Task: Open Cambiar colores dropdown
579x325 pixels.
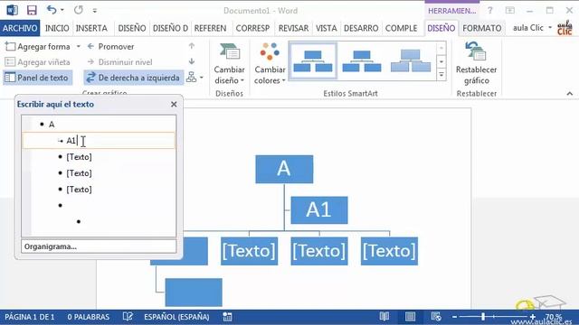Action: 270,63
